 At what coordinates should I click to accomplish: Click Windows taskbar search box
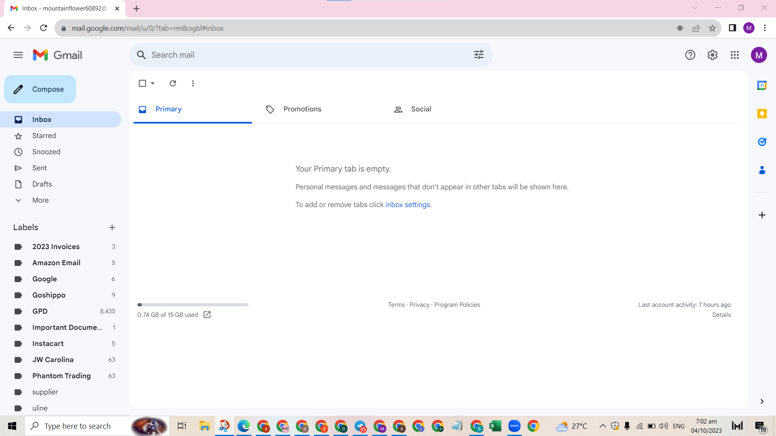click(97, 426)
